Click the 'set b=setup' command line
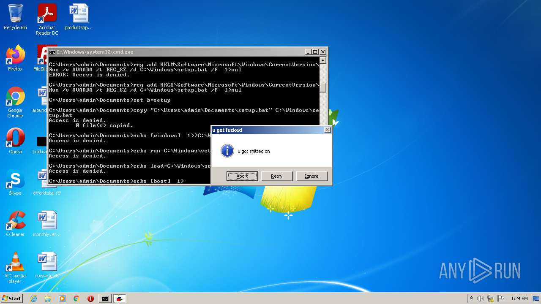The image size is (541, 304). (x=110, y=100)
